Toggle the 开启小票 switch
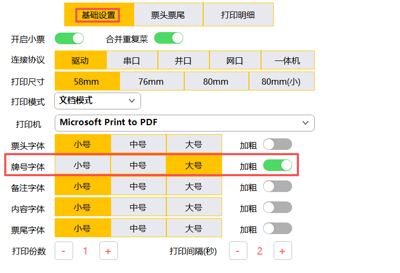The image size is (400, 273). pyautogui.click(x=69, y=38)
